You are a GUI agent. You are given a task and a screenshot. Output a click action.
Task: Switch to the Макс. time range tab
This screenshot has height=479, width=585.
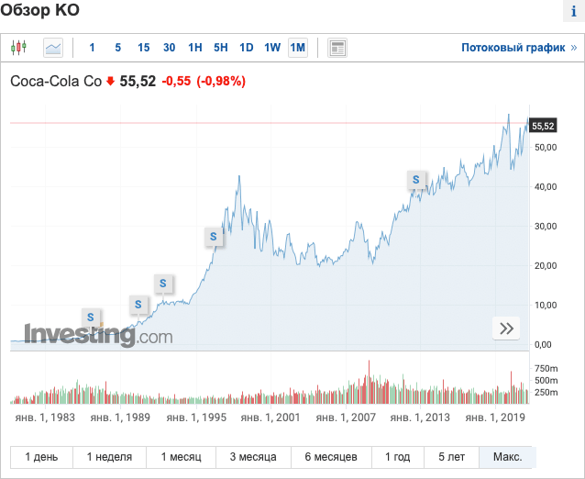click(x=508, y=457)
